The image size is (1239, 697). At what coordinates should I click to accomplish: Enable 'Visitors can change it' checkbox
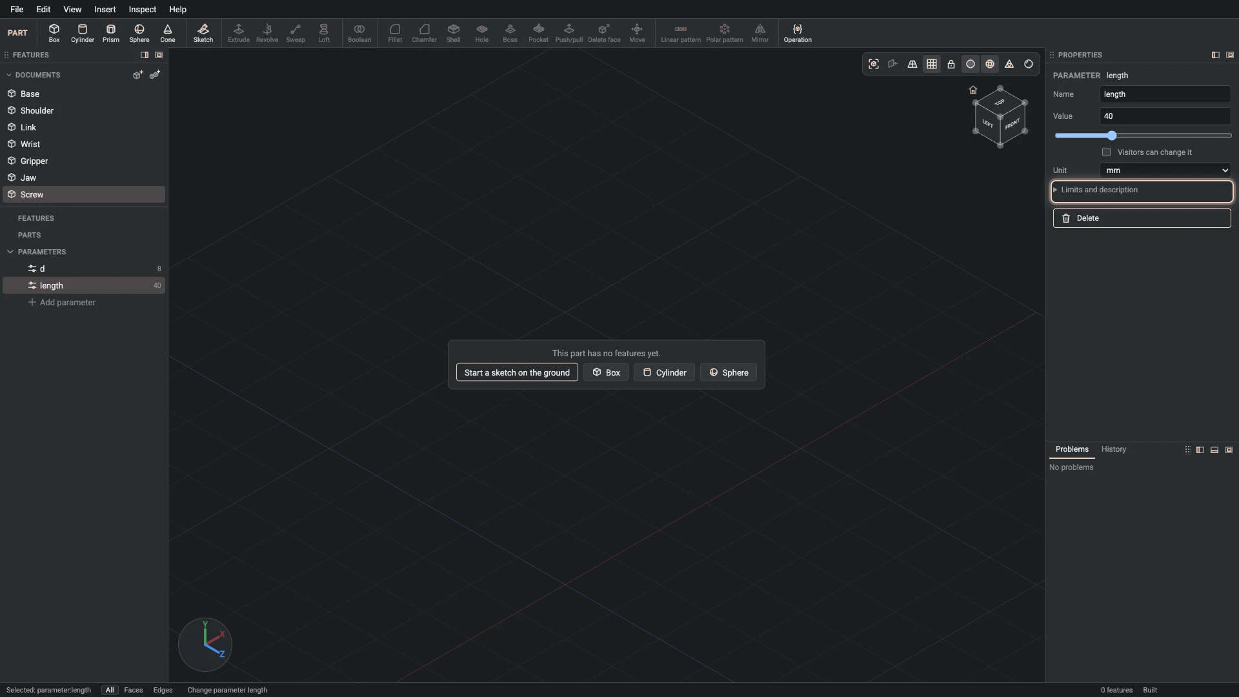point(1107,152)
